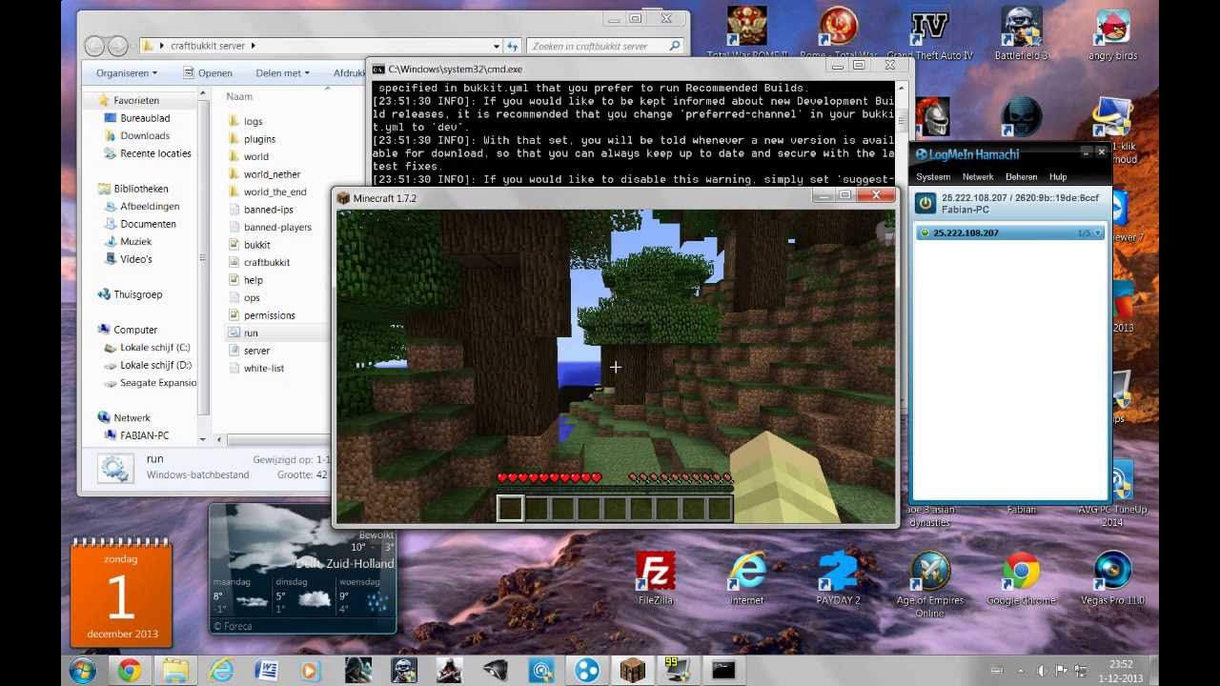Select the 25.222.108.207 network row

[x=1009, y=233]
